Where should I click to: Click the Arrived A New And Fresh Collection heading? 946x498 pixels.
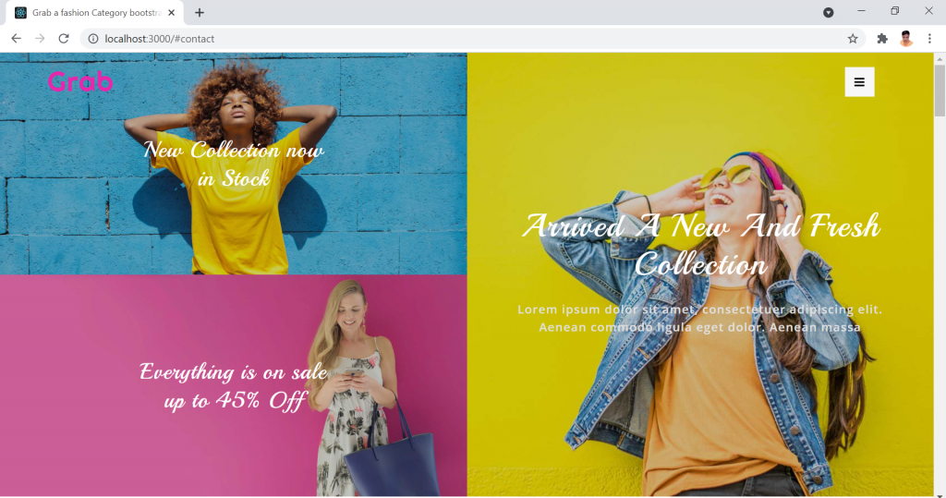coord(700,244)
